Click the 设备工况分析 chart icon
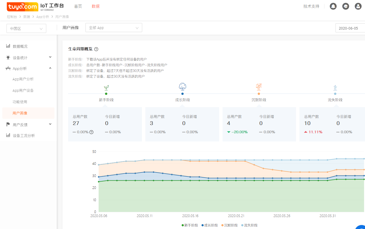 click(8, 135)
